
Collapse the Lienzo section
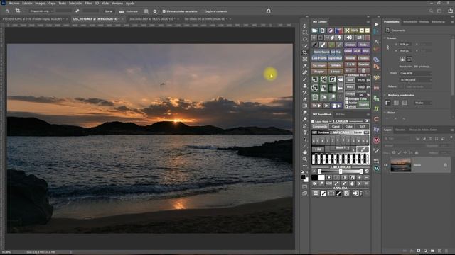(385, 38)
